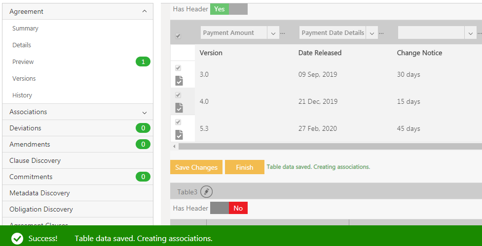Screen dimensions: 482x246
Task: Click the ellipsis next to Payment Amount dropdown
Action: pos(283,33)
